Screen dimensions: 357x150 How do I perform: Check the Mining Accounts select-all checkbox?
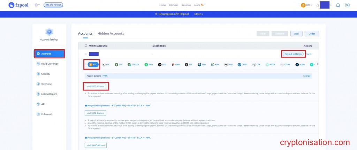tap(86, 46)
